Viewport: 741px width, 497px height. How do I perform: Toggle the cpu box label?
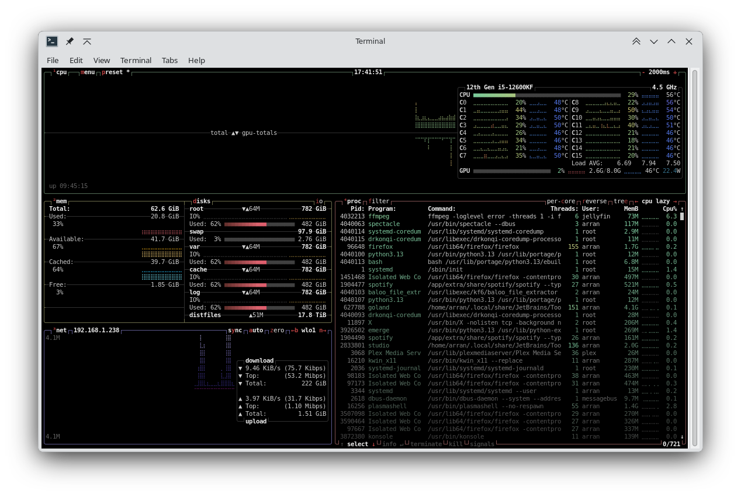coord(60,72)
